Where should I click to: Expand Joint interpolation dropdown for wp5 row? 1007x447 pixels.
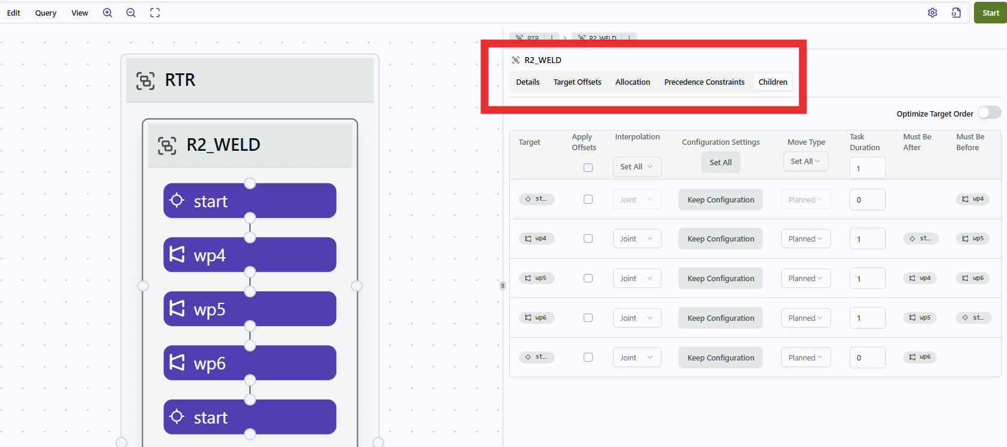pos(637,278)
